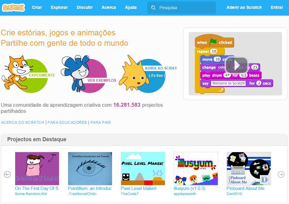Click the green circle behind the cat
289x204 pixels.
pos(40,75)
